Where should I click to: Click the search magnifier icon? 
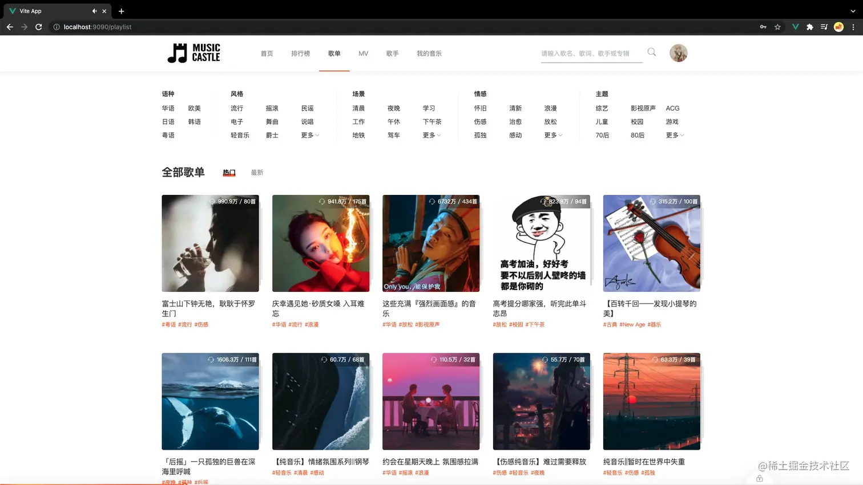(652, 52)
